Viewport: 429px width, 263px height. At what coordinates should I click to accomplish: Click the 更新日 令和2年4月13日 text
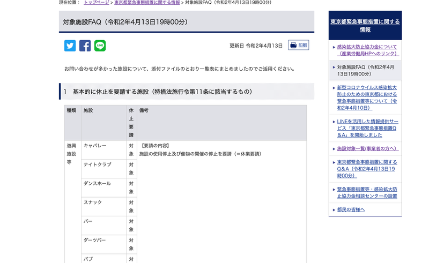[x=256, y=46]
